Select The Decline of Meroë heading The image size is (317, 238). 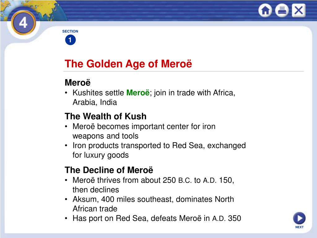click(x=109, y=170)
